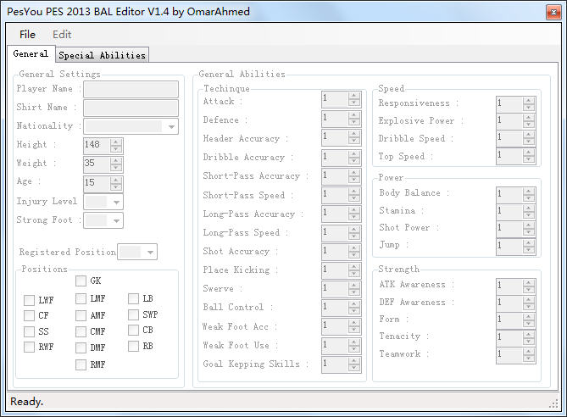Viewport: 567px width, 417px height.
Task: Increase the Defence value with up arrow
Action: [x=354, y=114]
